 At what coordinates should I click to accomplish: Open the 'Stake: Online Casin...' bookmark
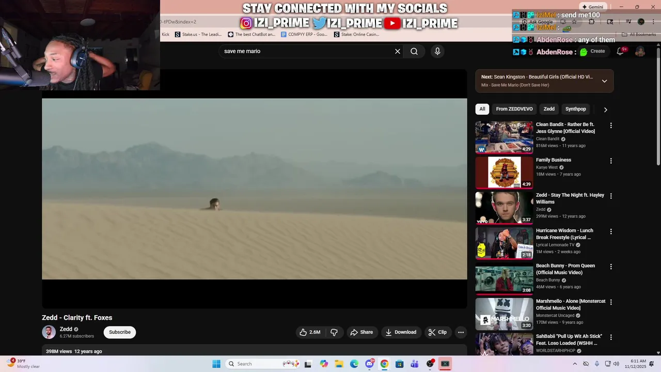coord(356,35)
